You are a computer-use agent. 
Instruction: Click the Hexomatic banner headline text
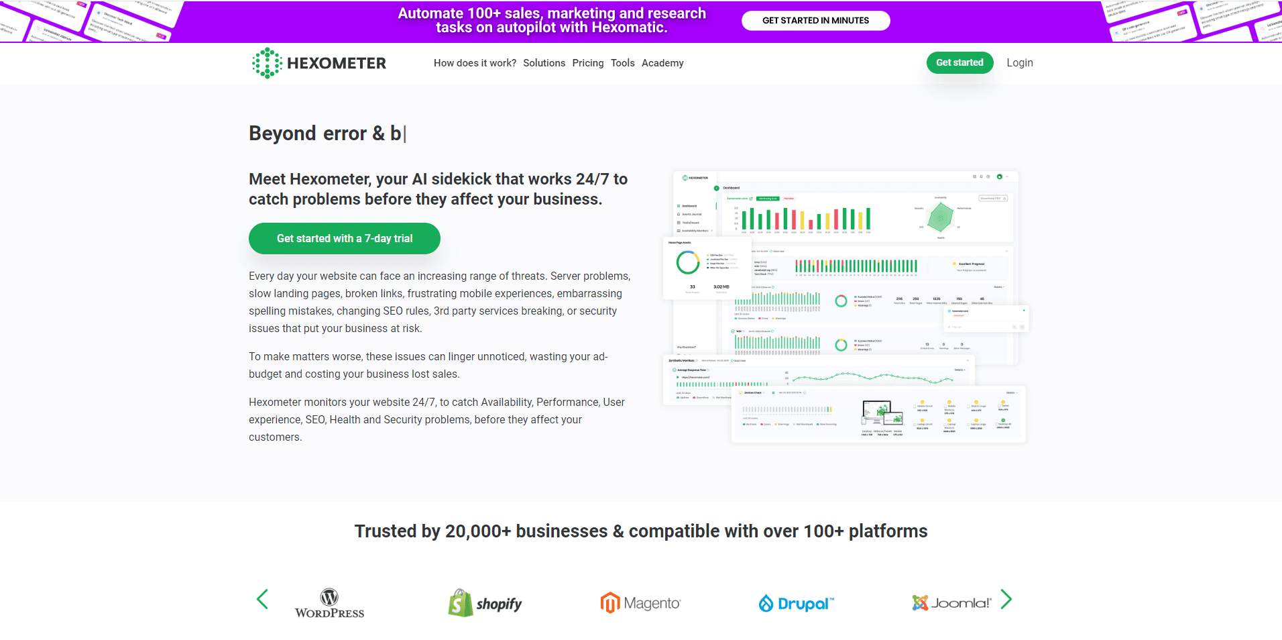click(x=552, y=21)
